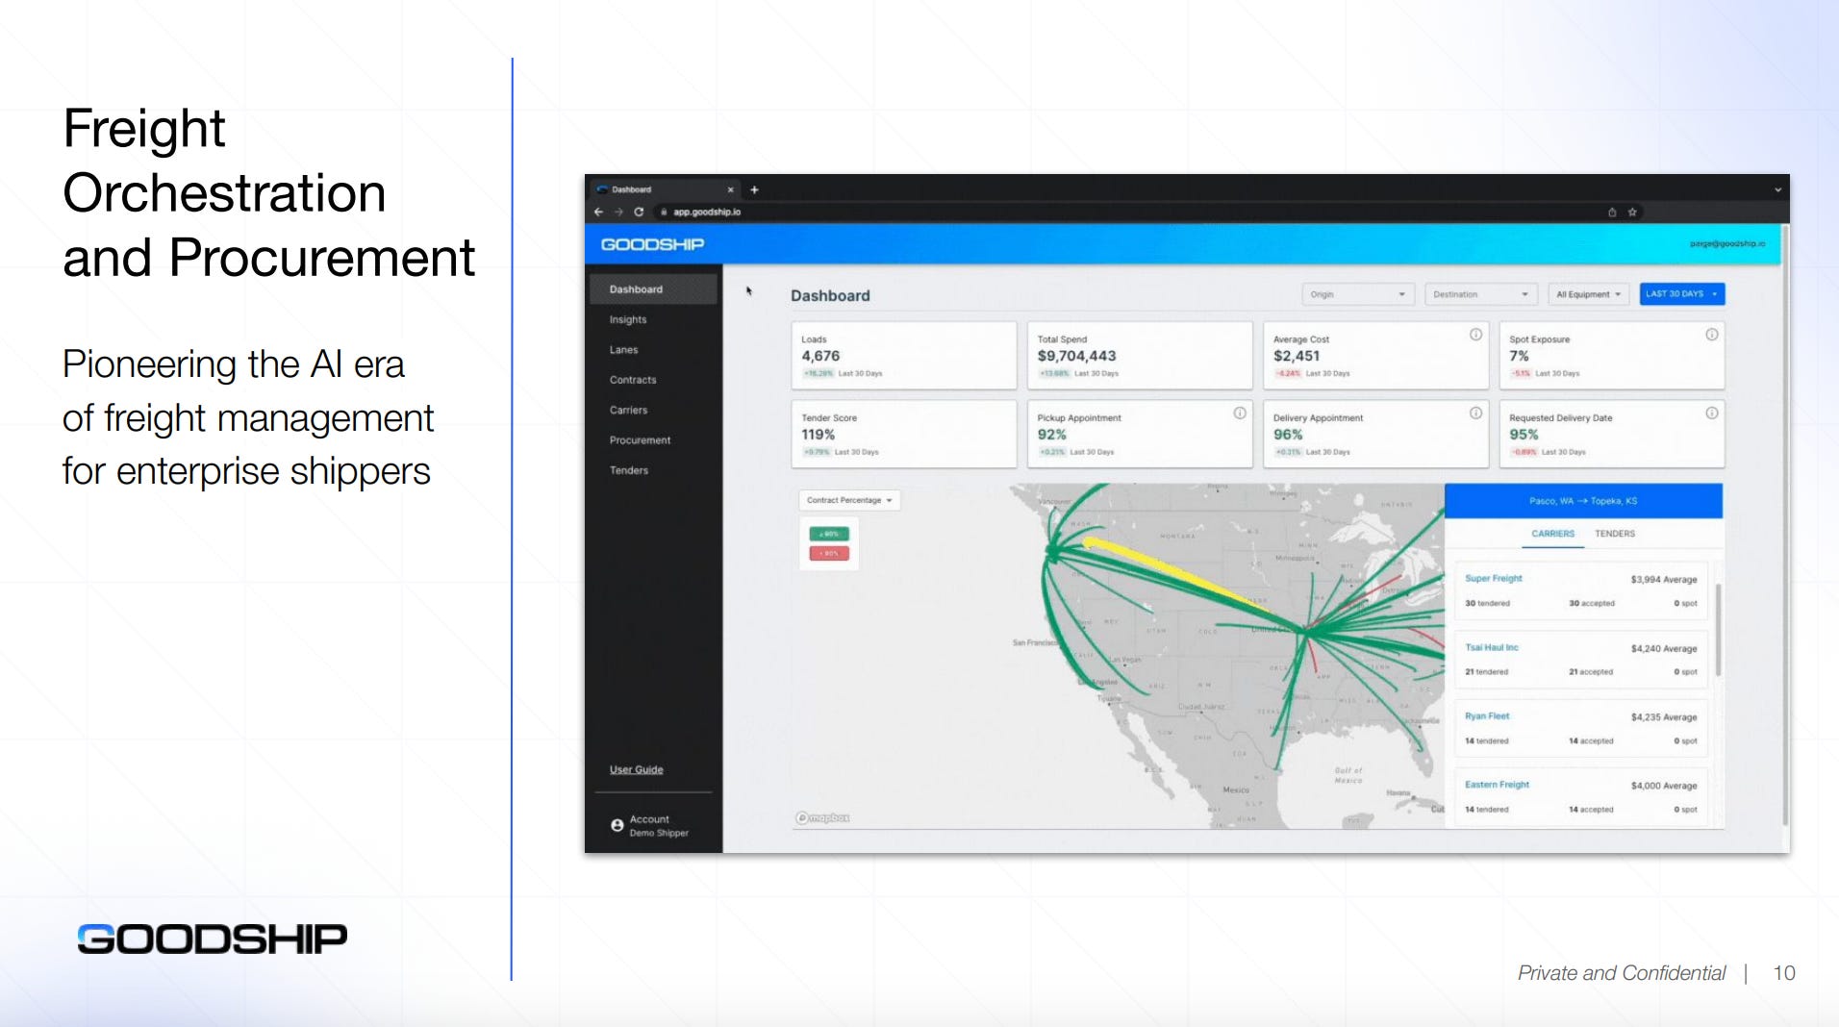Expand the Destination dropdown
Image resolution: width=1839 pixels, height=1027 pixels.
click(1480, 294)
